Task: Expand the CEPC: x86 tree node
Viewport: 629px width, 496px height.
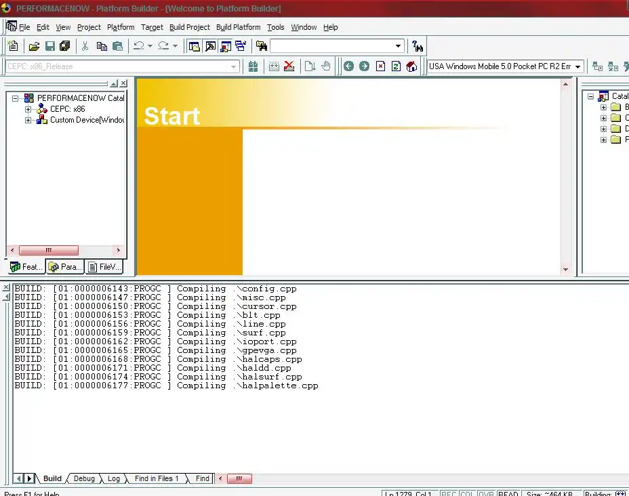Action: 28,109
